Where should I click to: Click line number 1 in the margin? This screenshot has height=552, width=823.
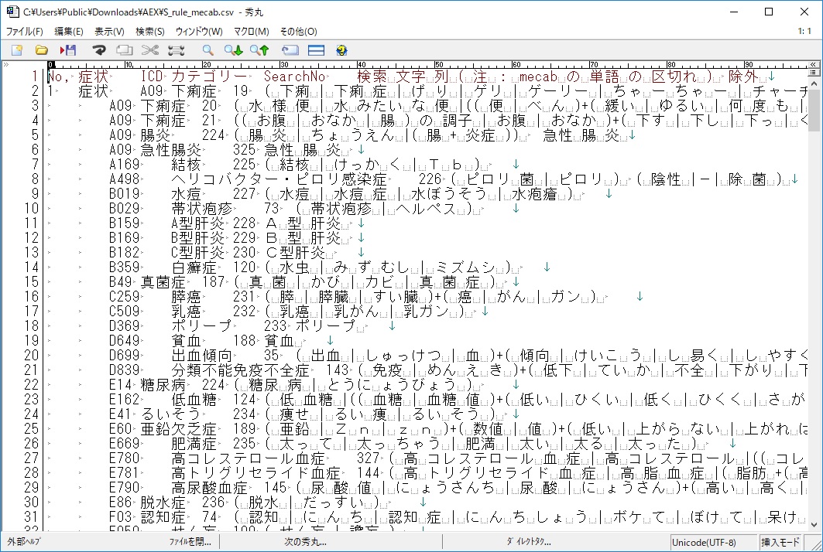(x=35, y=77)
